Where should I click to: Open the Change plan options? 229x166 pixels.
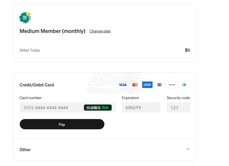pyautogui.click(x=100, y=31)
